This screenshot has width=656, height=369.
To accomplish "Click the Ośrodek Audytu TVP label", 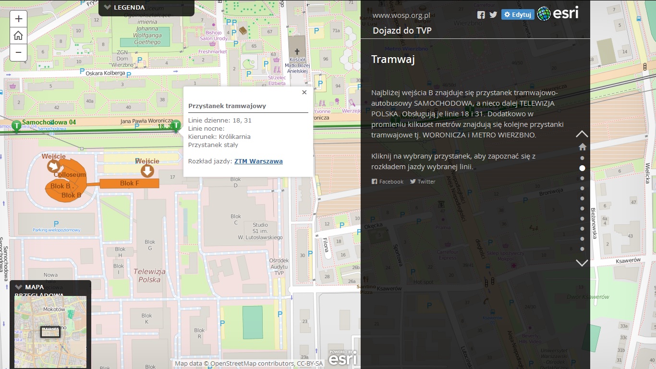I will pyautogui.click(x=279, y=267).
